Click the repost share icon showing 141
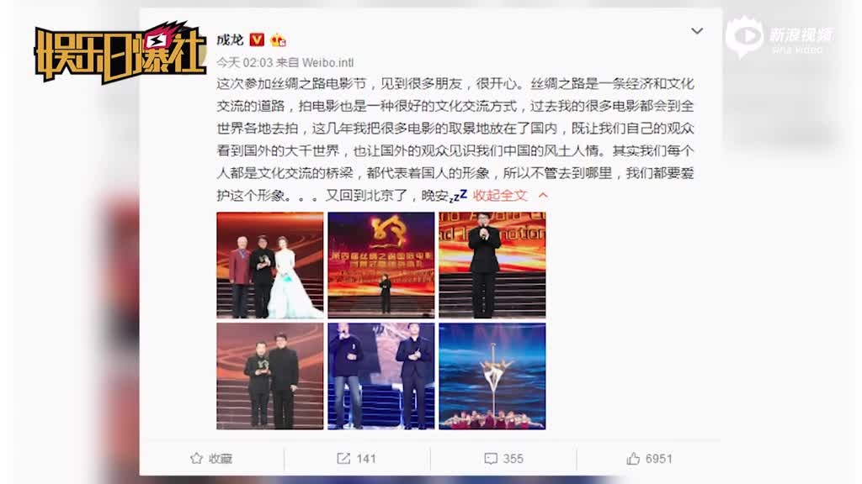862x484 pixels. pyautogui.click(x=343, y=458)
